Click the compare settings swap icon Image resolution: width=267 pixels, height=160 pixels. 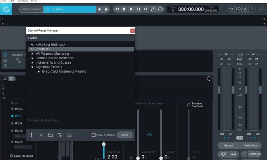(60, 135)
